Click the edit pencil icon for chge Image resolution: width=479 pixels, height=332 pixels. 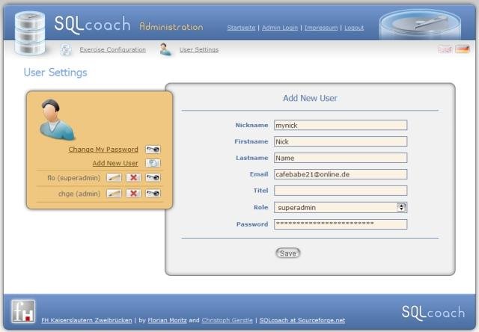114,194
